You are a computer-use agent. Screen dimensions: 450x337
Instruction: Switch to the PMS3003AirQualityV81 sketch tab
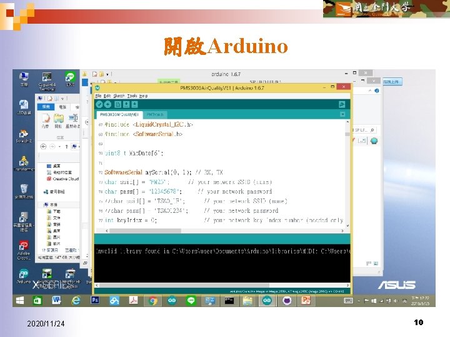(x=119, y=114)
